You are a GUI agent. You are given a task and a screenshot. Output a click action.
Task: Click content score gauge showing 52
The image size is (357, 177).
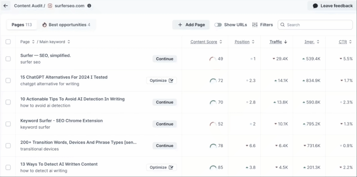point(213,124)
